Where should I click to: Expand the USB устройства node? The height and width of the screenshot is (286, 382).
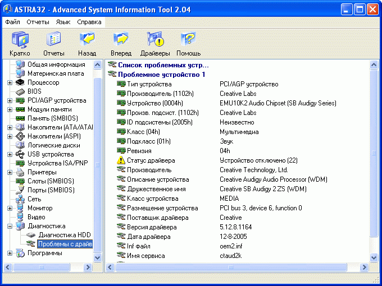pyautogui.click(x=10, y=154)
